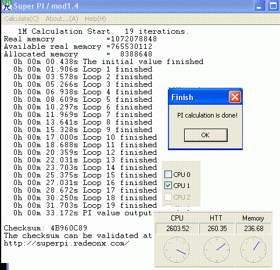Click the superpi.radeonx.com URL text

coord(66,243)
